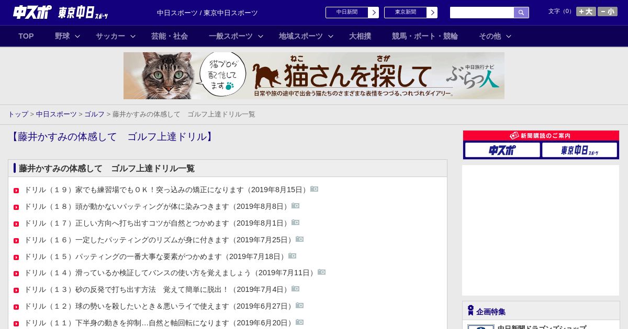Click the search magnifier button

(x=521, y=13)
